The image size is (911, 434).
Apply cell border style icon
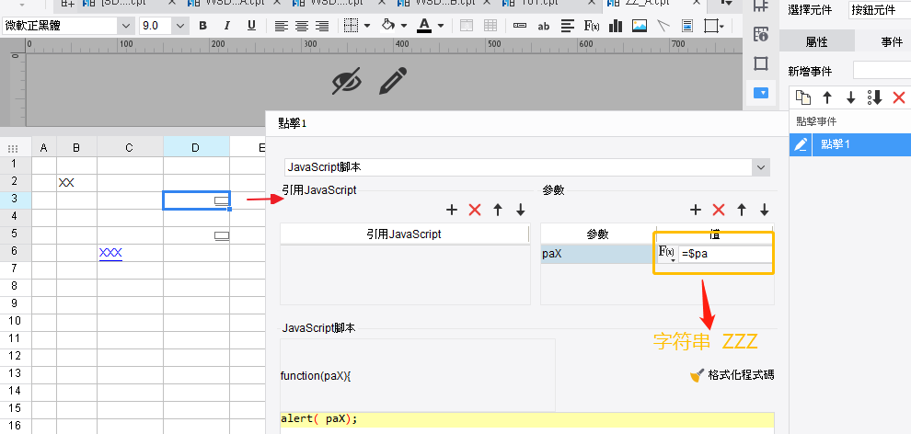click(x=351, y=26)
